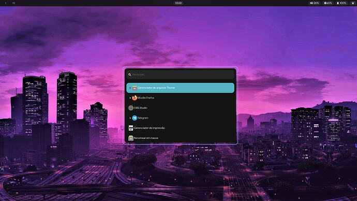
Task: Click the battery 100% indicator
Action: coord(341,3)
